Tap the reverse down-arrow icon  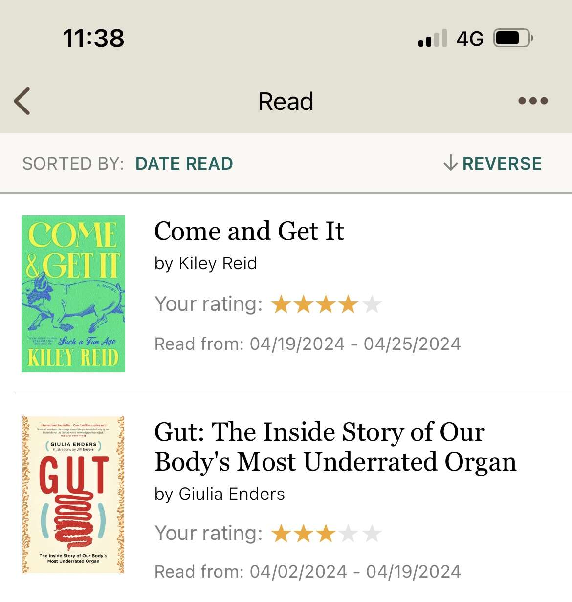[450, 163]
